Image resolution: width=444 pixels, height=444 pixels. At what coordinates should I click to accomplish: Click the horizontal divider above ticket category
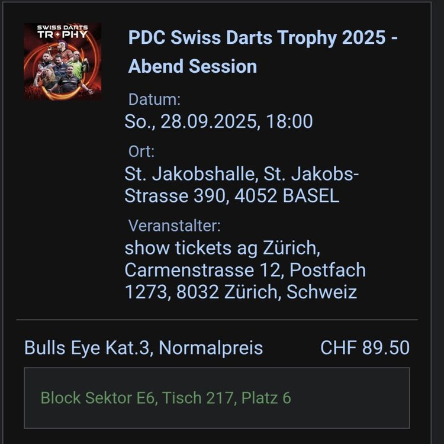pos(217,320)
